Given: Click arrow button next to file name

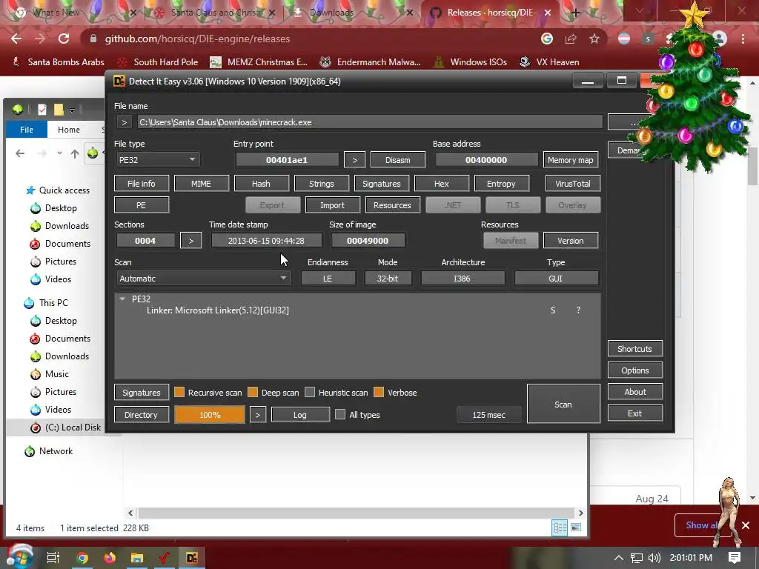Looking at the screenshot, I should (x=125, y=122).
